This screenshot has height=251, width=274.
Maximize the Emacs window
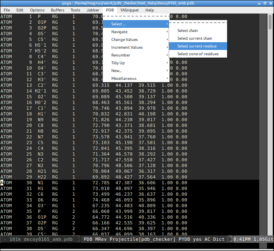tap(265, 3)
